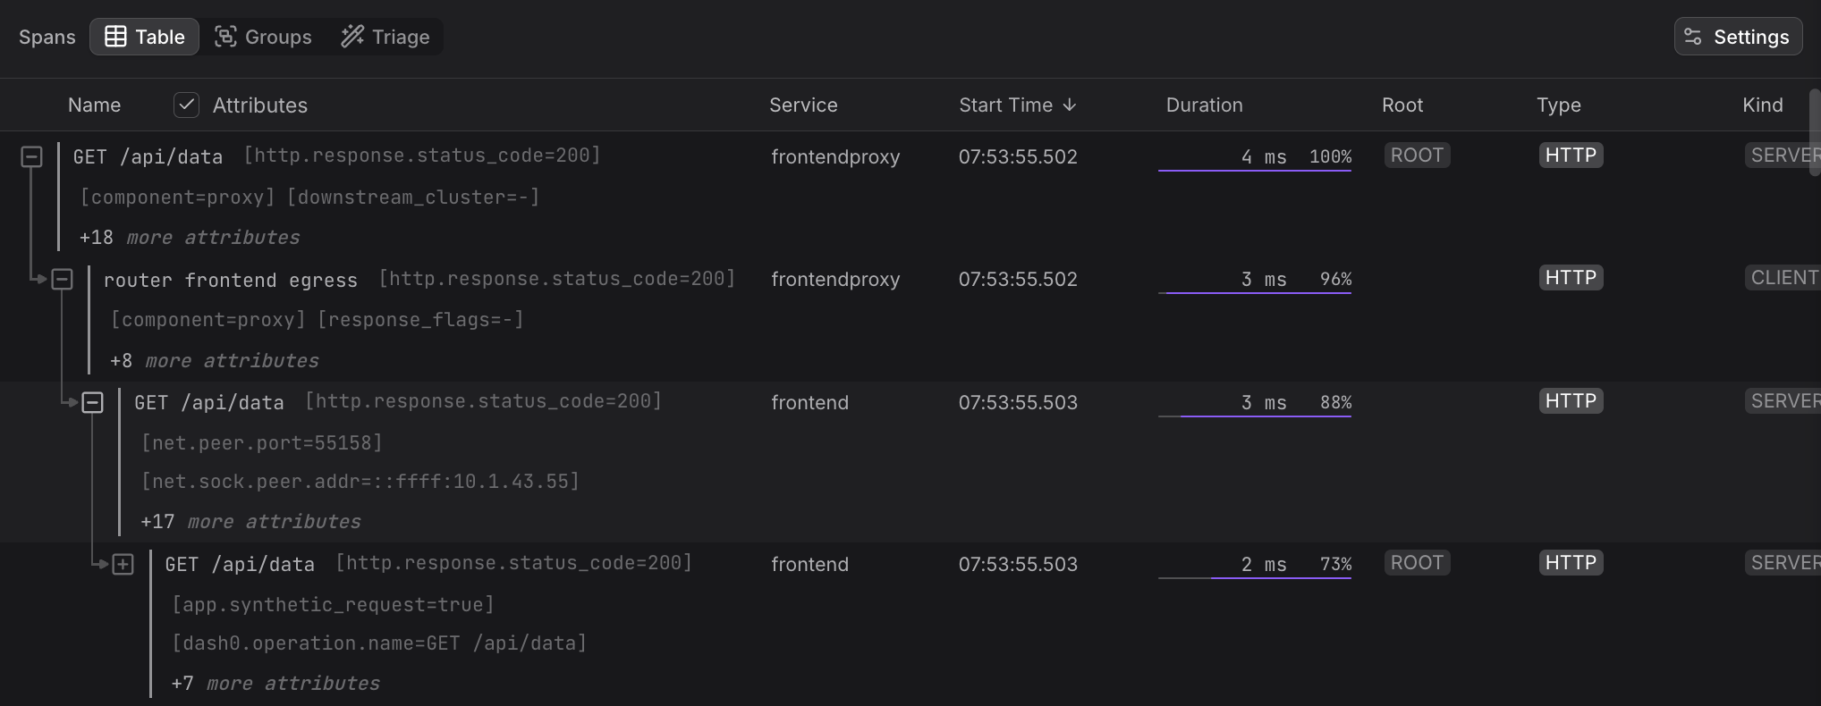The height and width of the screenshot is (706, 1821).
Task: Collapse the router frontend egress span
Action: pyautogui.click(x=62, y=280)
